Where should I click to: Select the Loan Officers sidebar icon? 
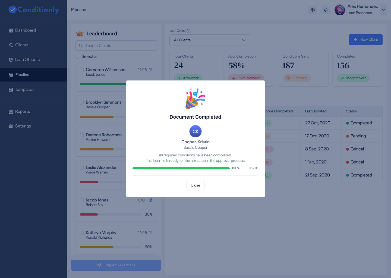click(x=11, y=59)
